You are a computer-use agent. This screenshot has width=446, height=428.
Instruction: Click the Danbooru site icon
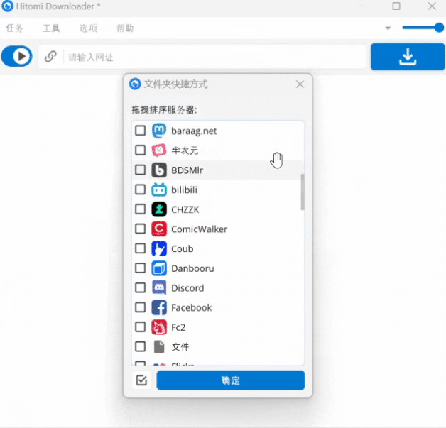[x=159, y=268]
